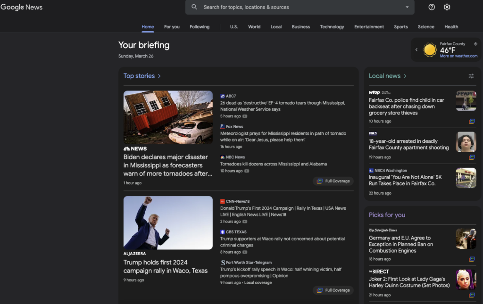Expand Top stories chevron
Screen dimensions: 483x304
click(159, 76)
